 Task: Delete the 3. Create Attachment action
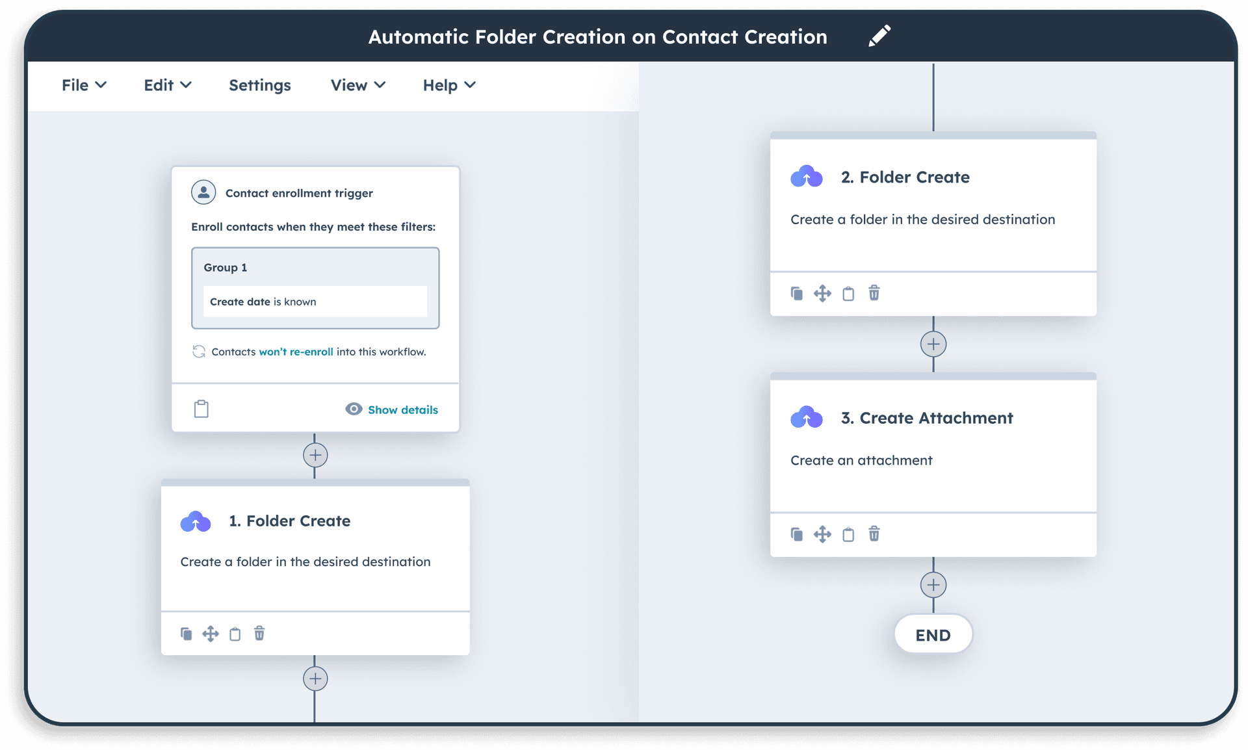pos(874,534)
